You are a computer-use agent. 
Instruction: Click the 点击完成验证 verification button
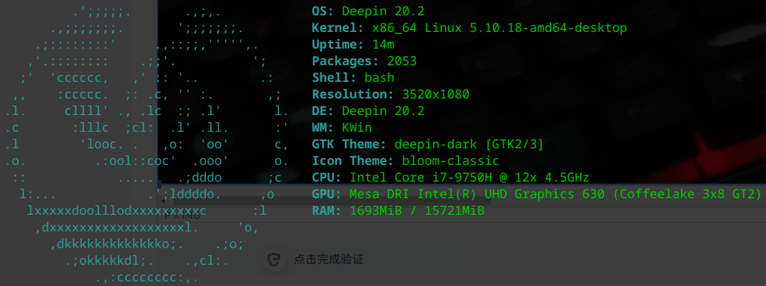(328, 260)
